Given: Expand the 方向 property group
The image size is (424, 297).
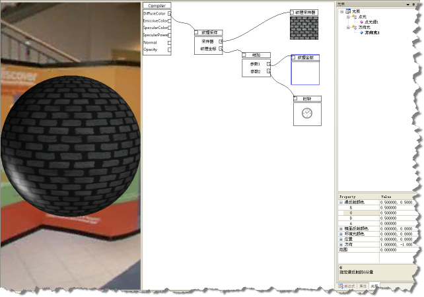Looking at the screenshot, I should pyautogui.click(x=341, y=244).
